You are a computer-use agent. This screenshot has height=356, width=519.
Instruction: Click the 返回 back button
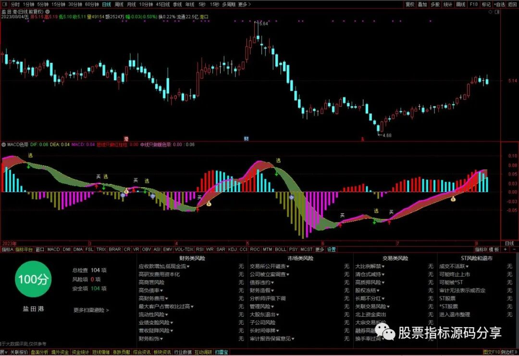coord(512,4)
